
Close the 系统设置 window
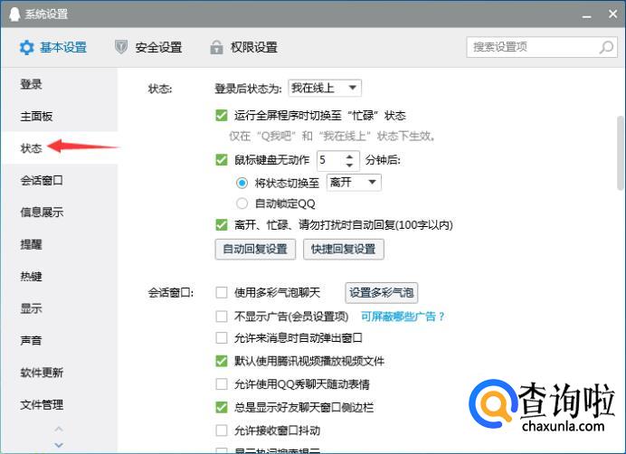click(612, 14)
